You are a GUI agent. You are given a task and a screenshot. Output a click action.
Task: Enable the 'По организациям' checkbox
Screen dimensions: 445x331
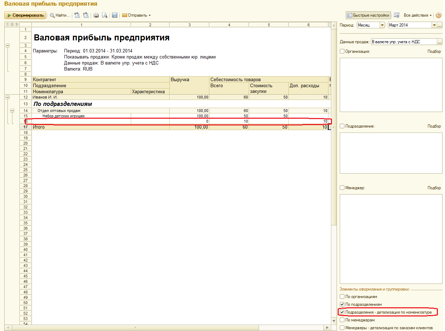342,297
